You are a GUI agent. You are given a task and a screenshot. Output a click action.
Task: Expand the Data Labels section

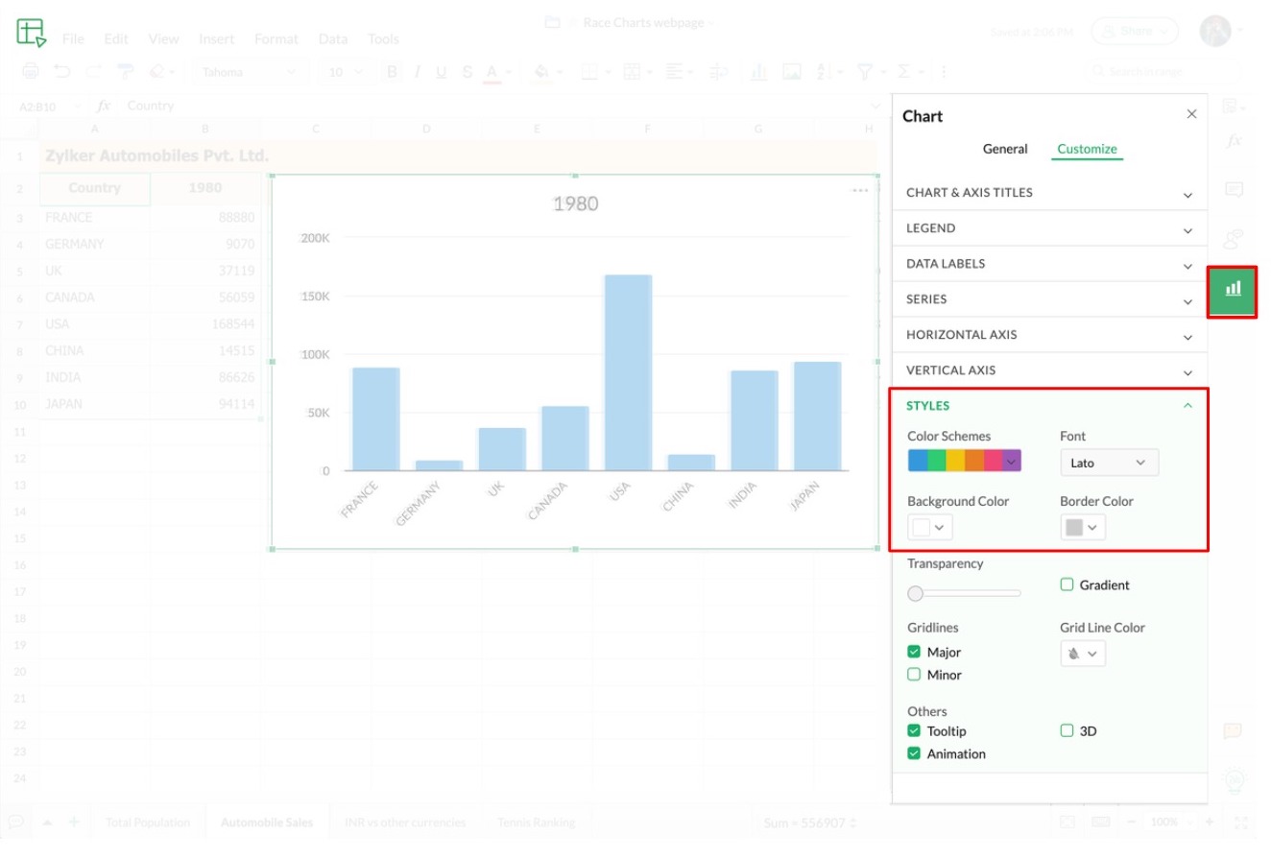pyautogui.click(x=1049, y=264)
